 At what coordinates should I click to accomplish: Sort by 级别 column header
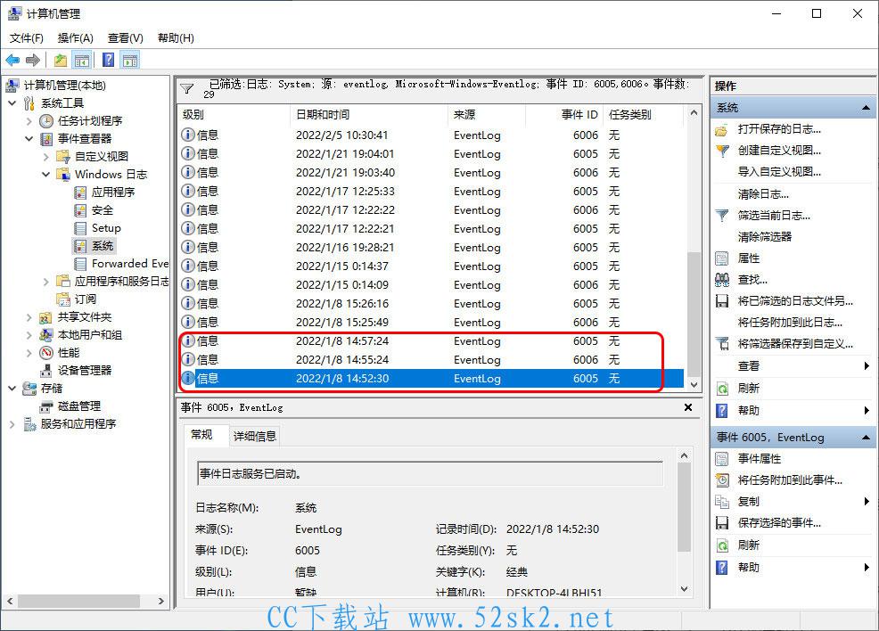(234, 114)
